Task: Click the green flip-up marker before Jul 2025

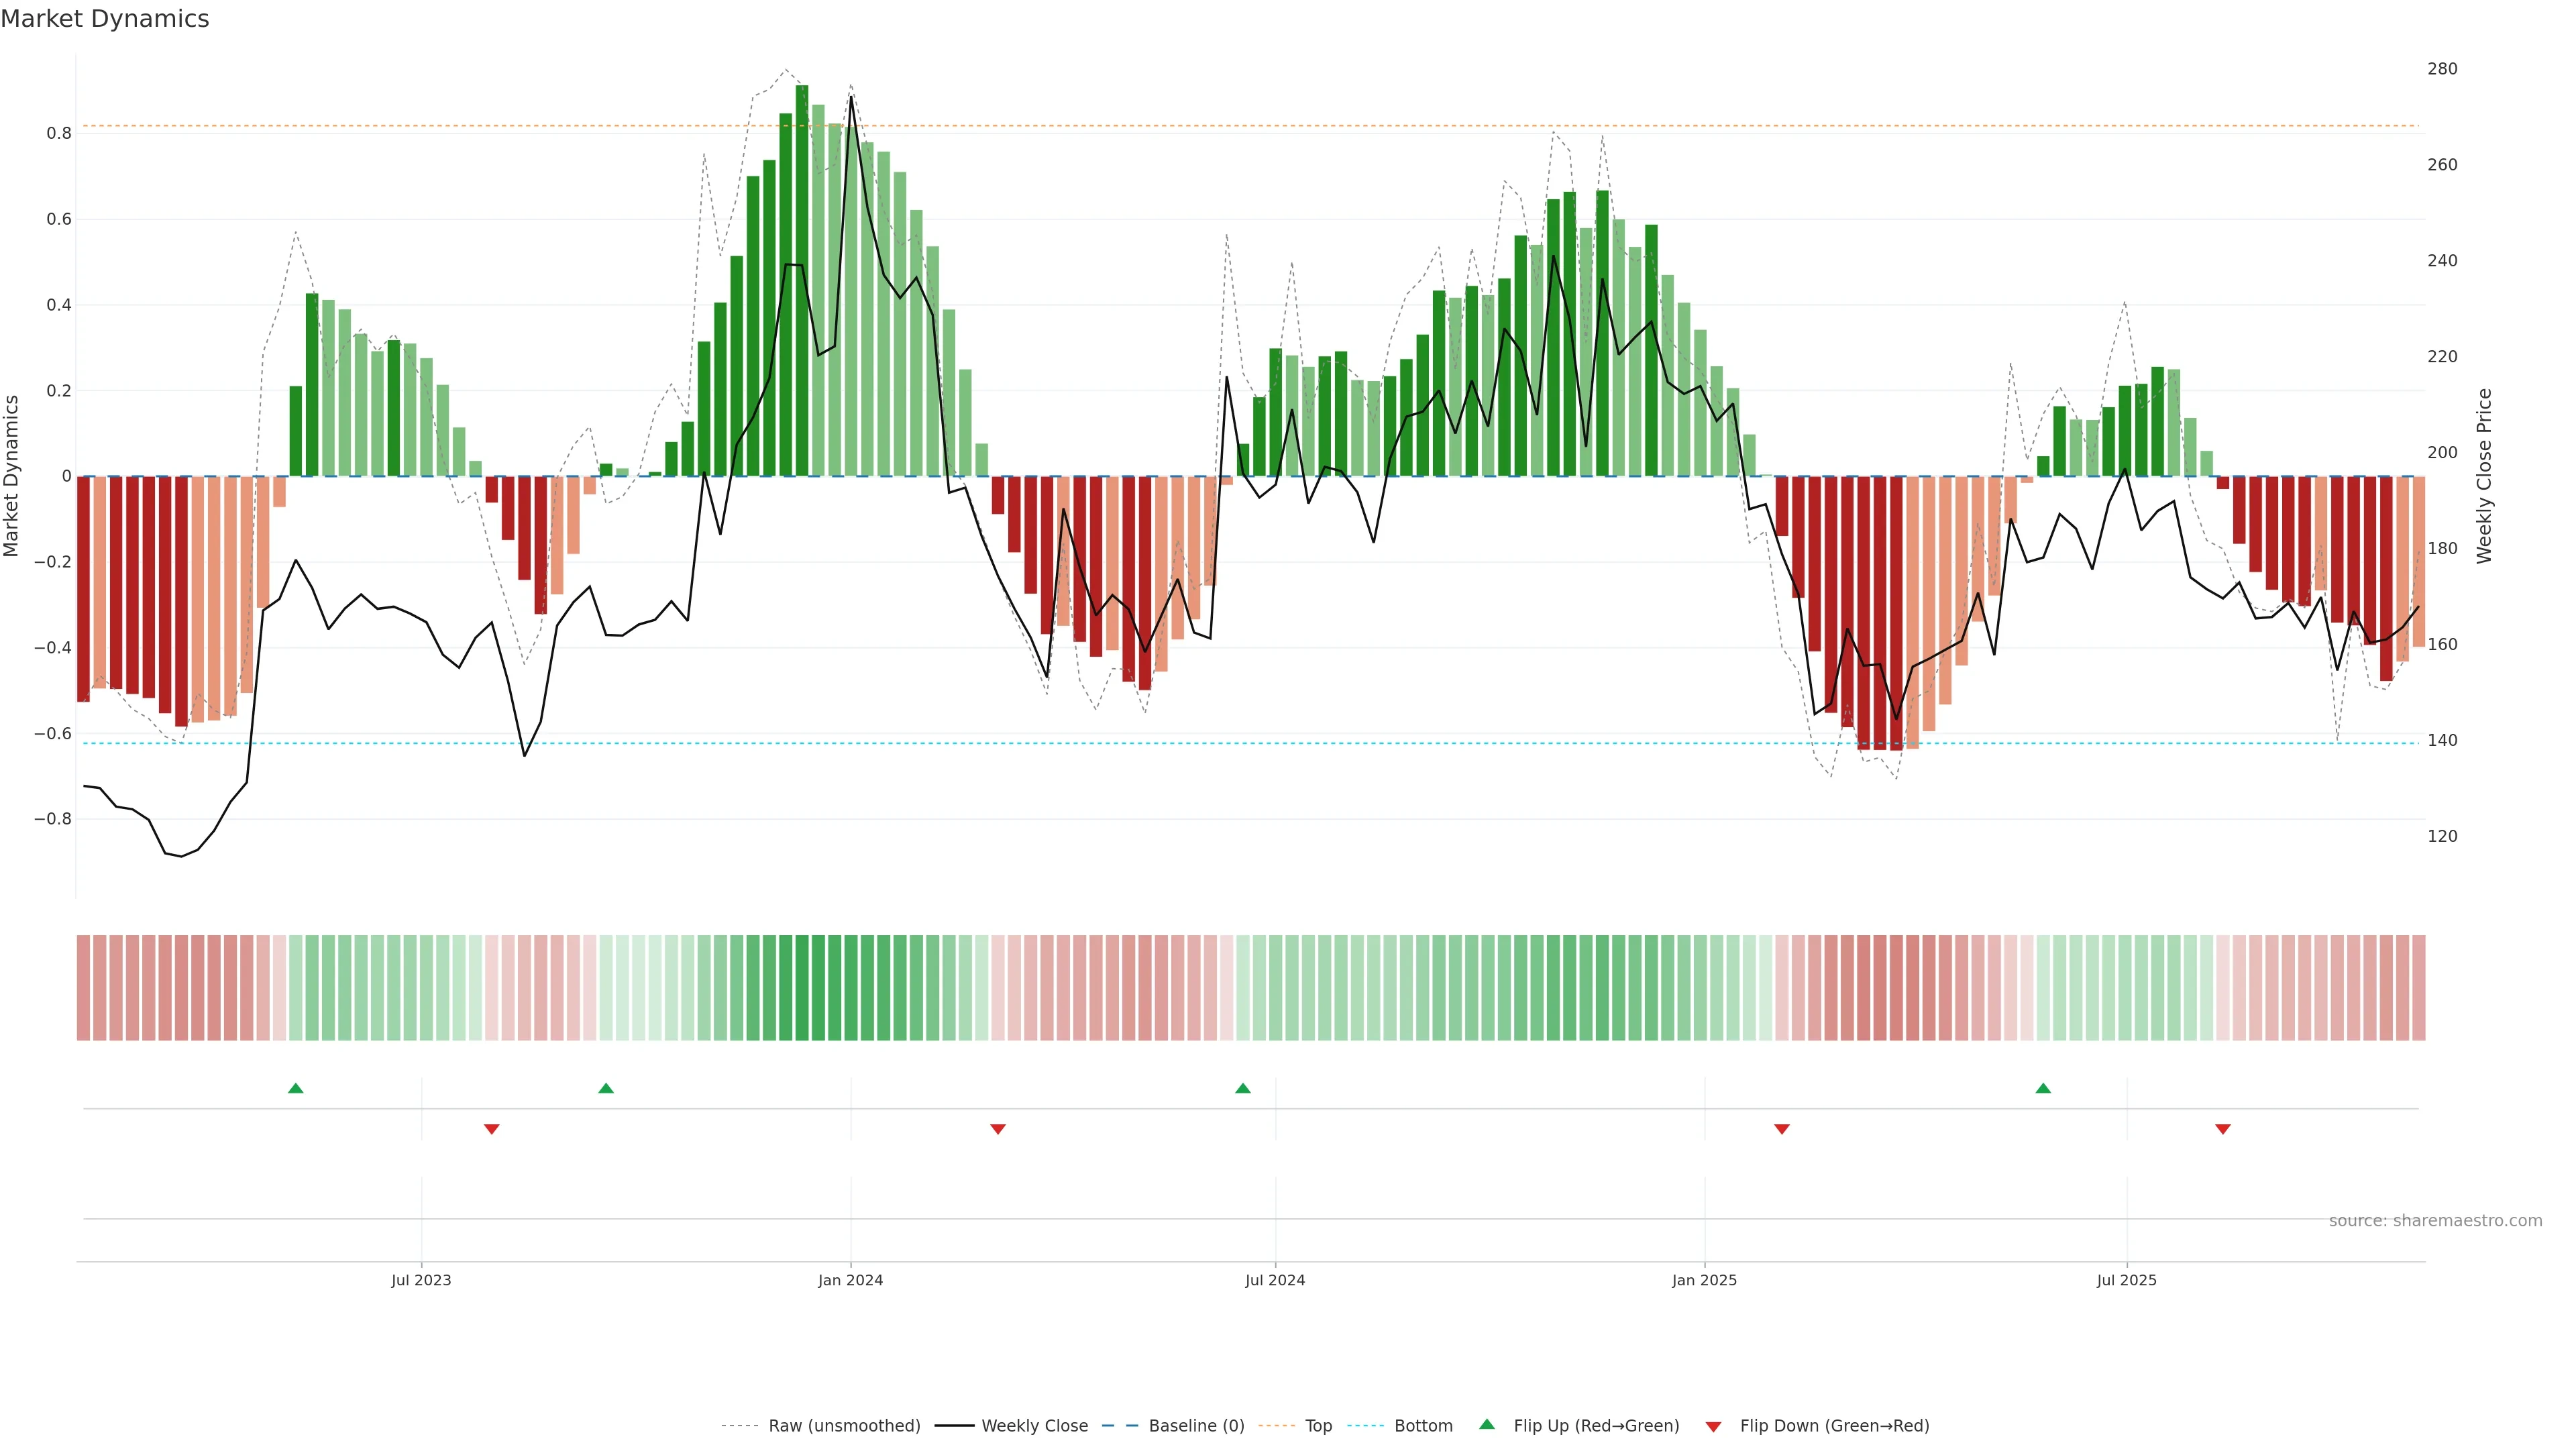Action: (x=2043, y=1088)
